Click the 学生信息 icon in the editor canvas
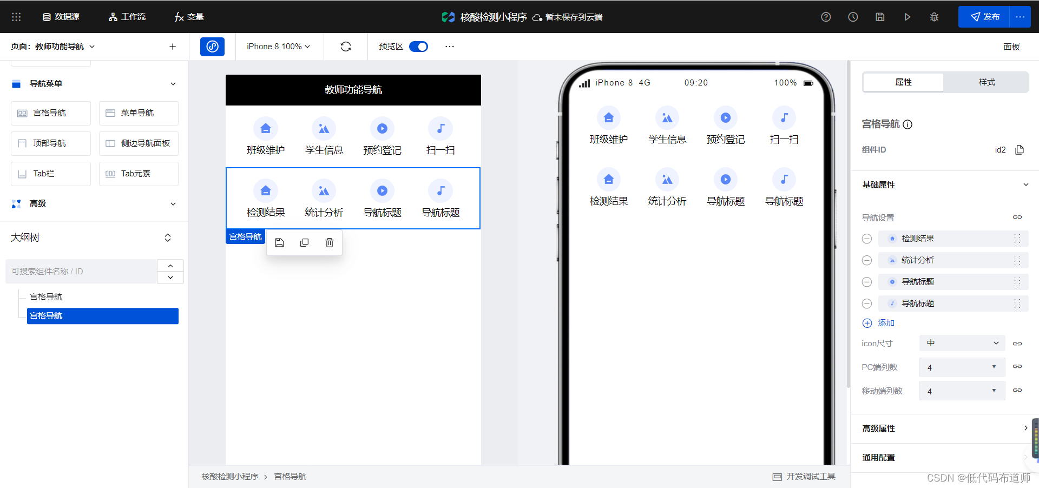Image resolution: width=1039 pixels, height=488 pixels. coord(324,129)
